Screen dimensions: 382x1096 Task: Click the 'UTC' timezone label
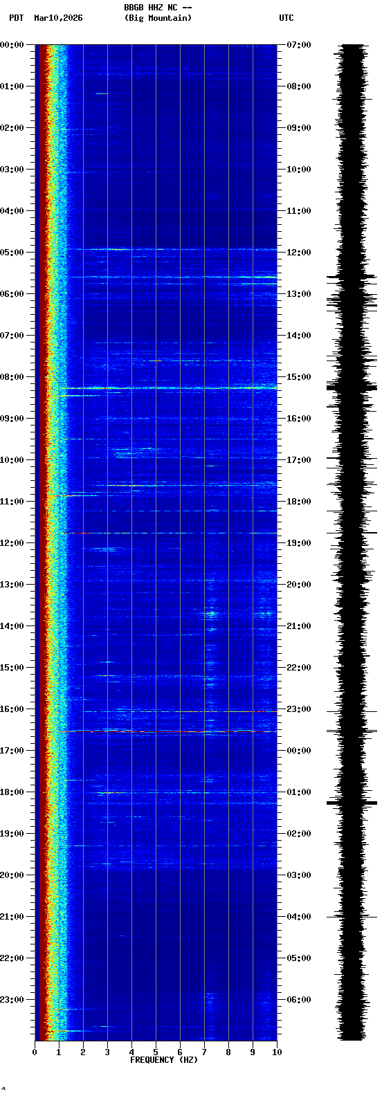tap(286, 18)
